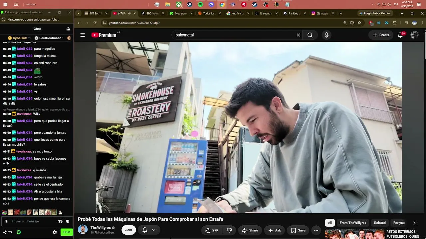Click the Kick points infinity icon
426x239 pixels.
click(10, 232)
